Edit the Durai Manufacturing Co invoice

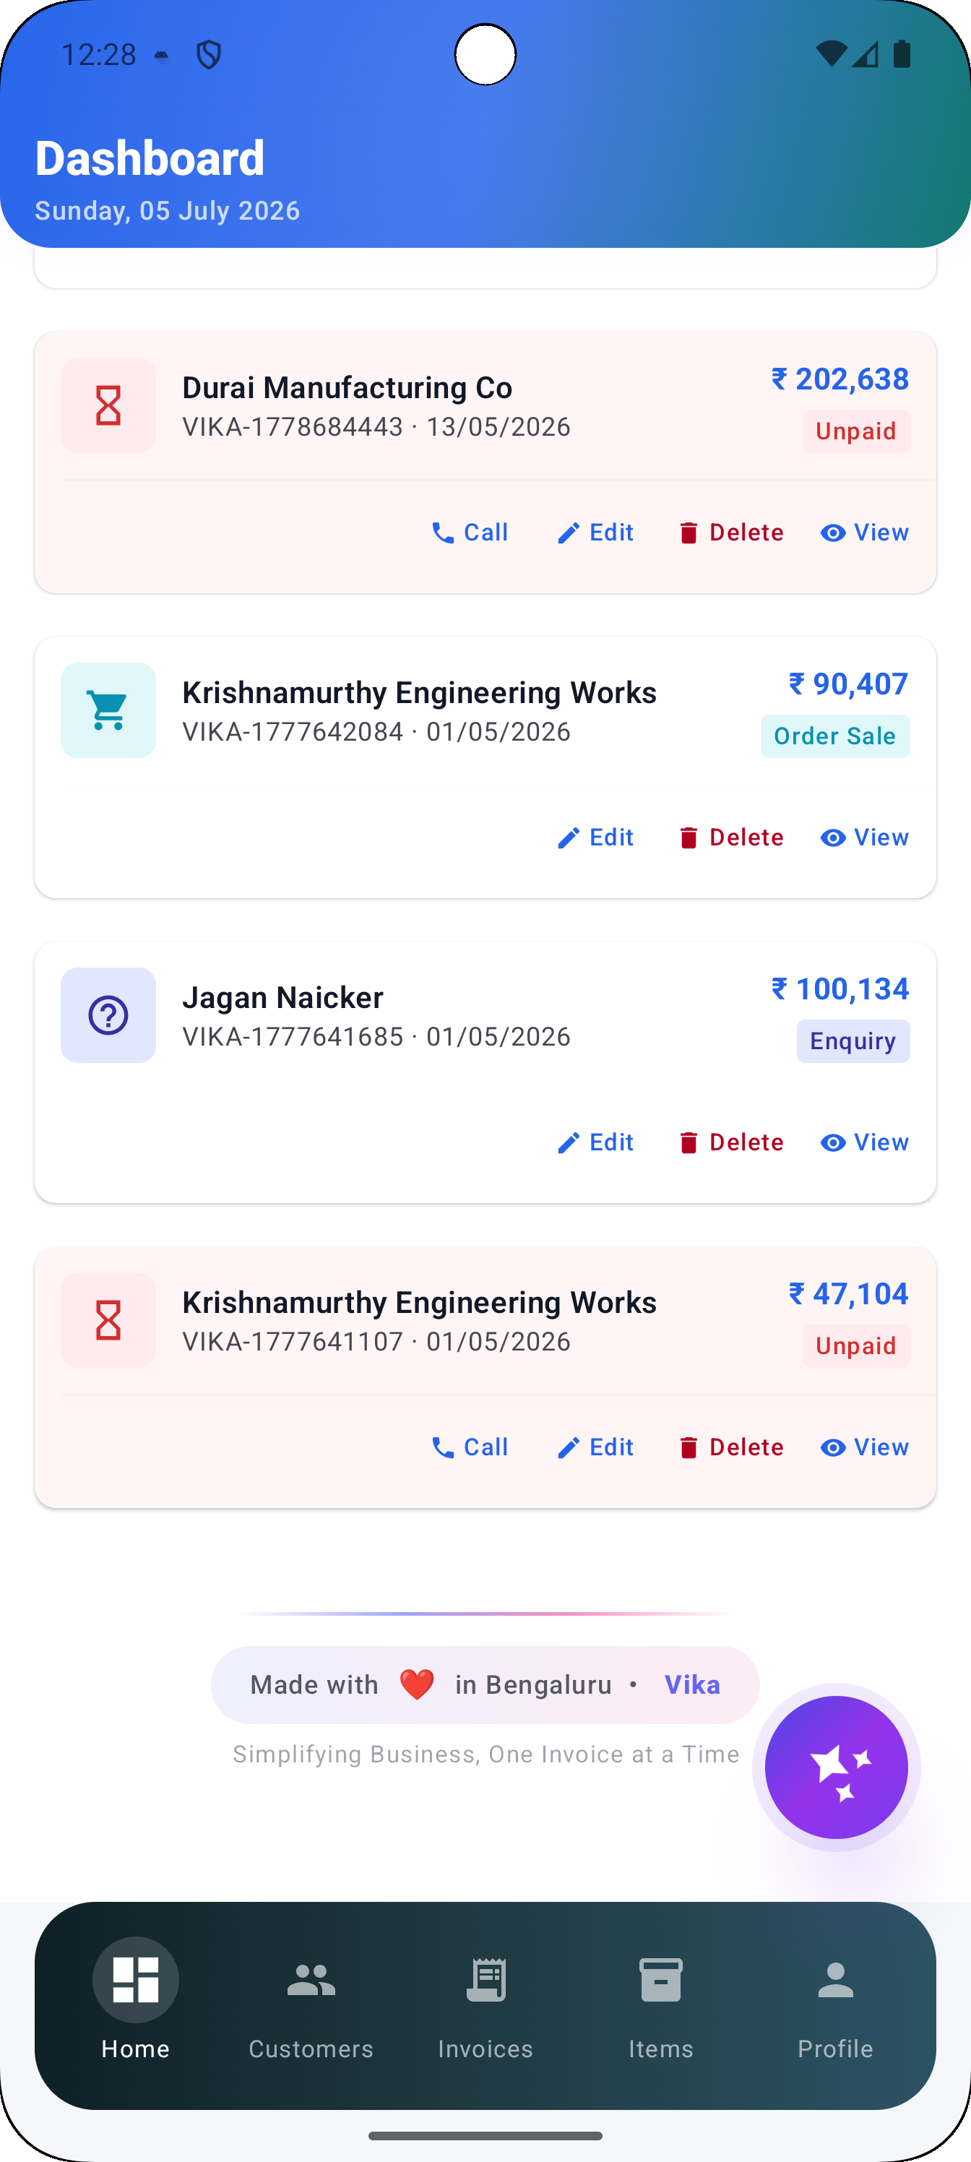click(x=595, y=532)
